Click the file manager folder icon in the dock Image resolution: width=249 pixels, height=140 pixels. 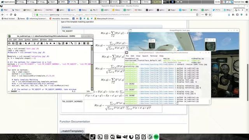(119, 137)
